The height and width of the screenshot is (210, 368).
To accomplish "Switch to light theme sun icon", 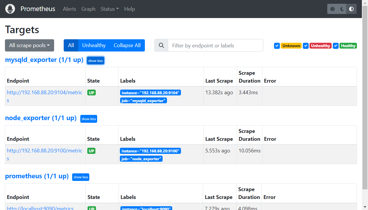I will 333,9.
